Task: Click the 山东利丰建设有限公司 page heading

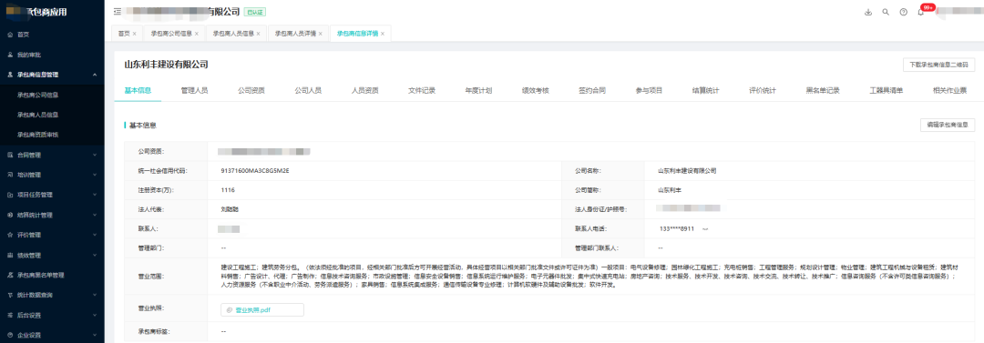Action: pyautogui.click(x=166, y=65)
